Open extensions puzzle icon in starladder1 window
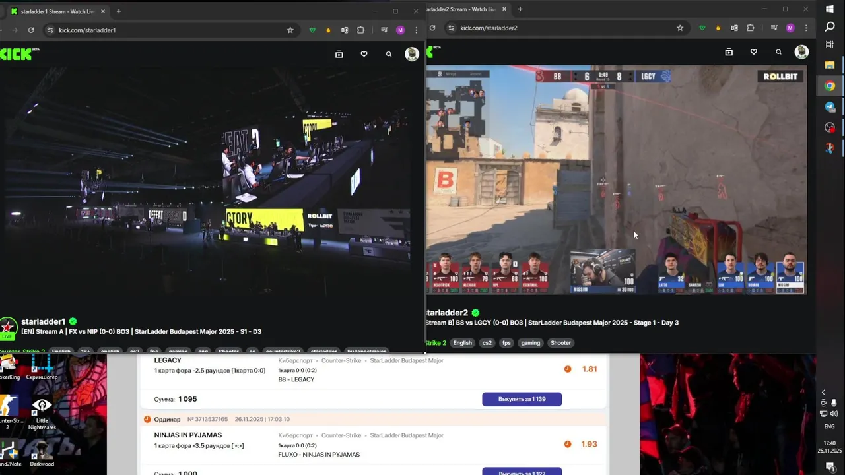 (x=360, y=30)
